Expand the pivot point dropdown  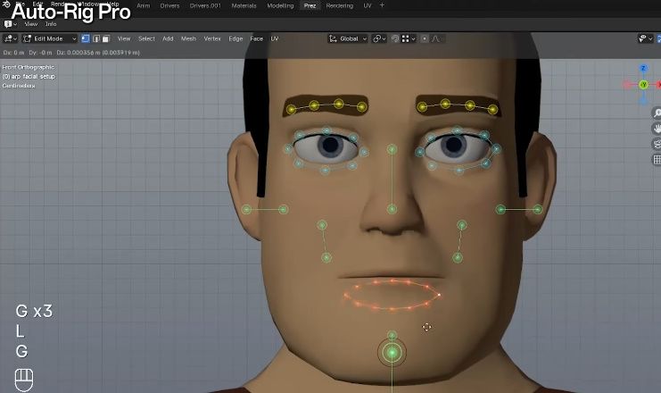point(378,38)
